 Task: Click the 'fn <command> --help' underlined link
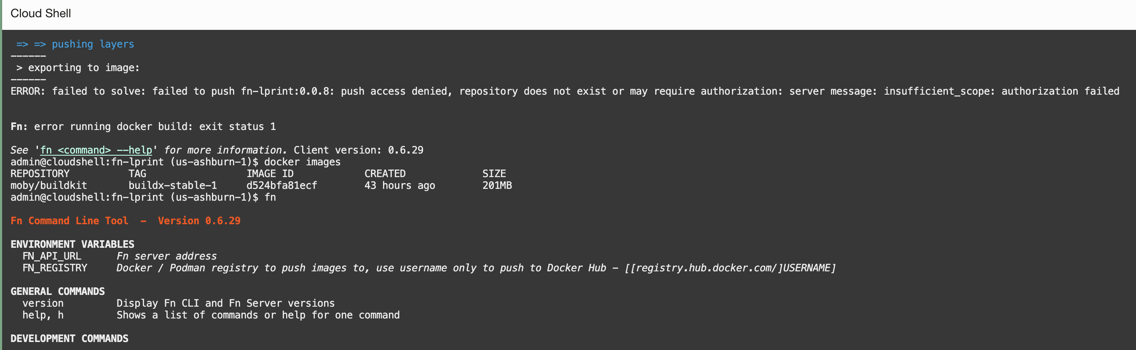96,150
